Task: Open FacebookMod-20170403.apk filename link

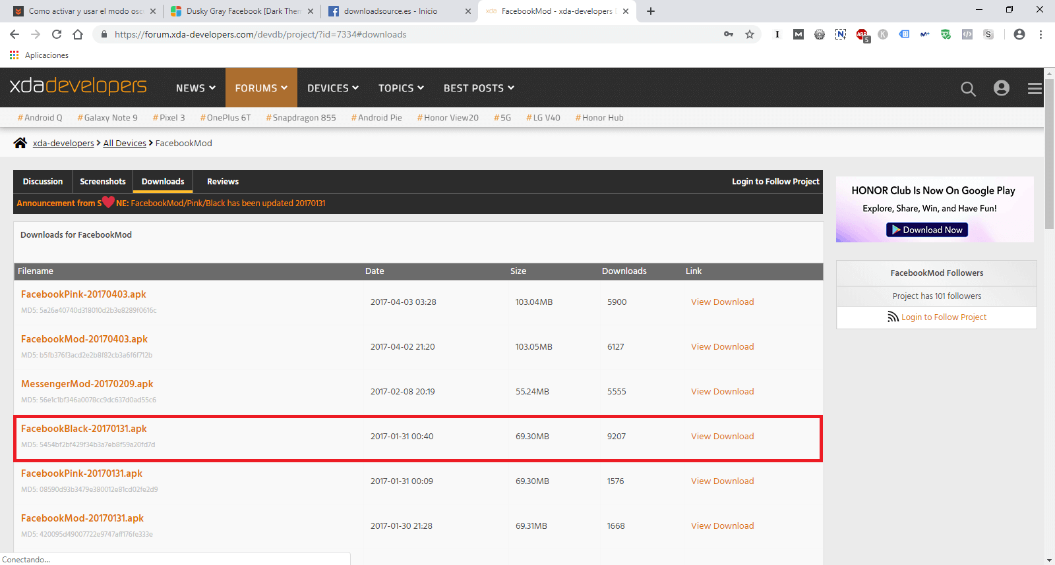Action: 84,339
